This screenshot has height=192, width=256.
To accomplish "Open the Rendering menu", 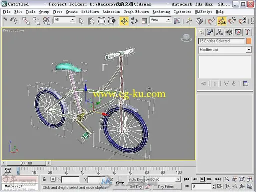I will tap(161, 12).
